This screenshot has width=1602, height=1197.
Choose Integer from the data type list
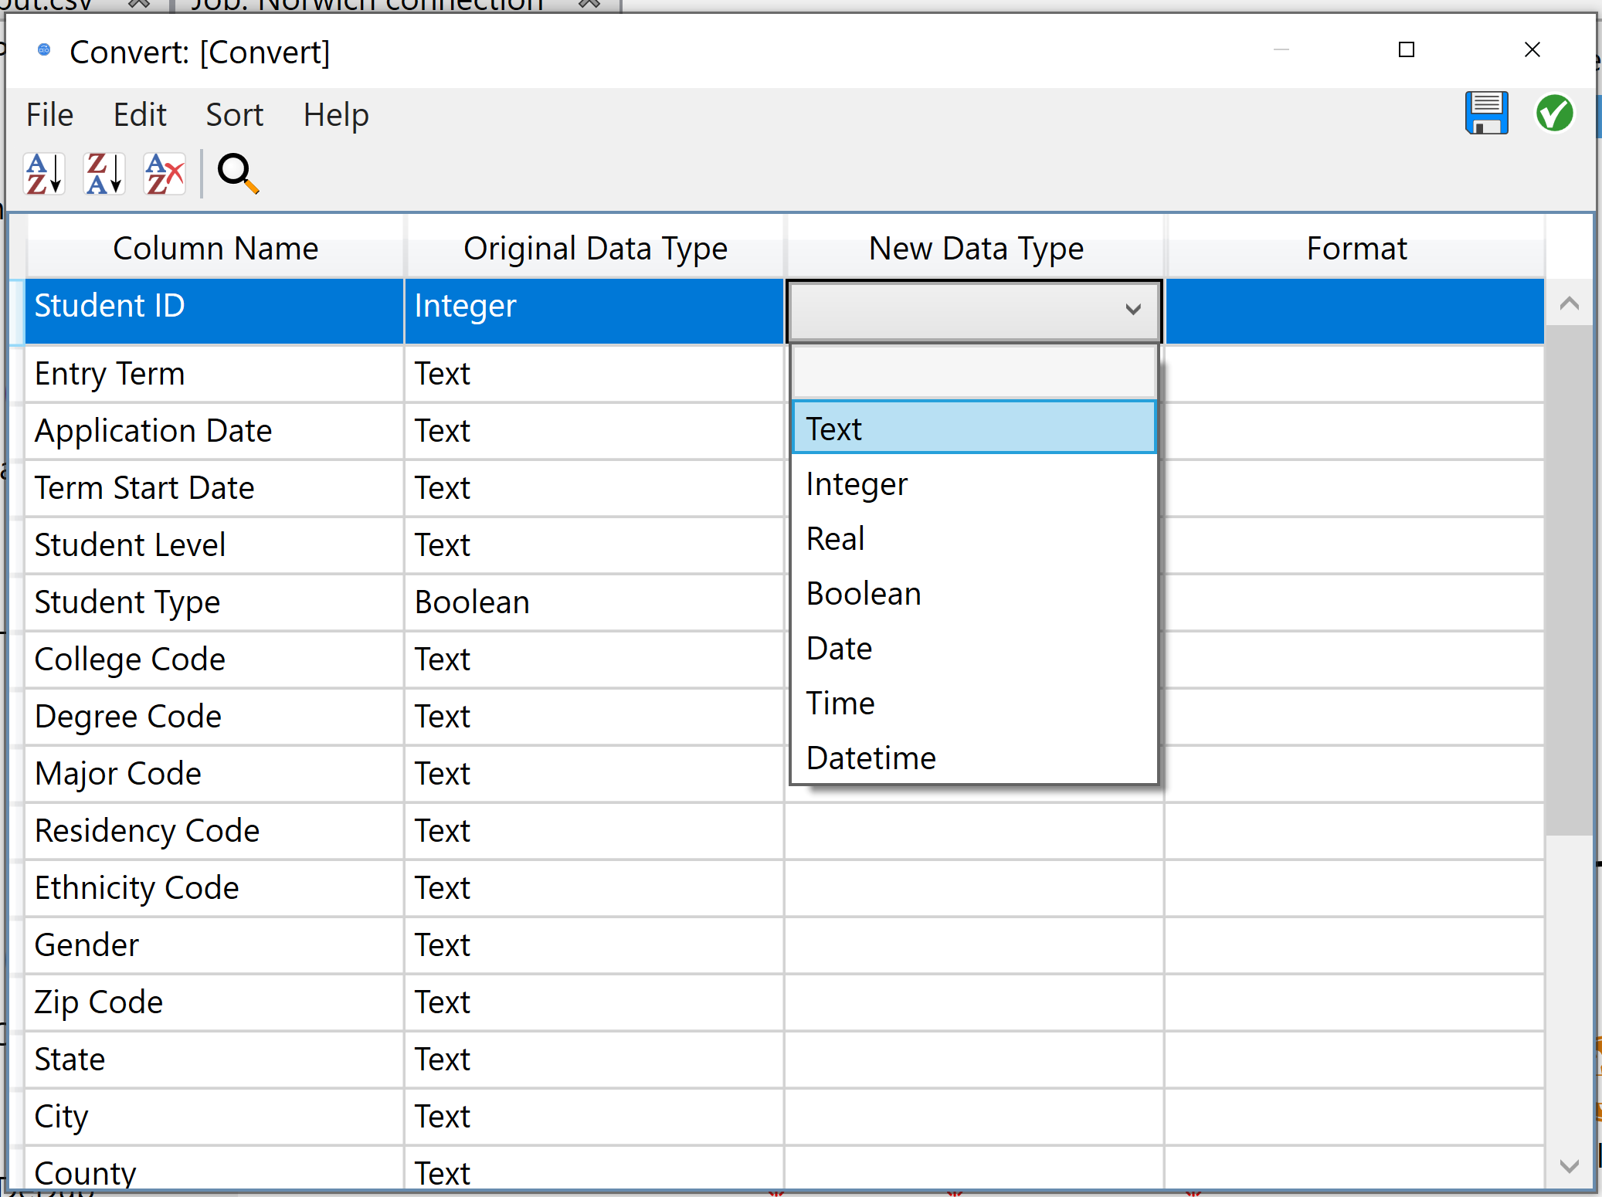click(x=974, y=484)
